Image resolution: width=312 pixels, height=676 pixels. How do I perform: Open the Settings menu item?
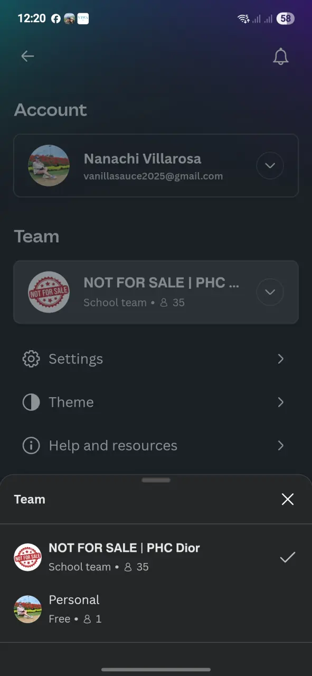pyautogui.click(x=156, y=359)
